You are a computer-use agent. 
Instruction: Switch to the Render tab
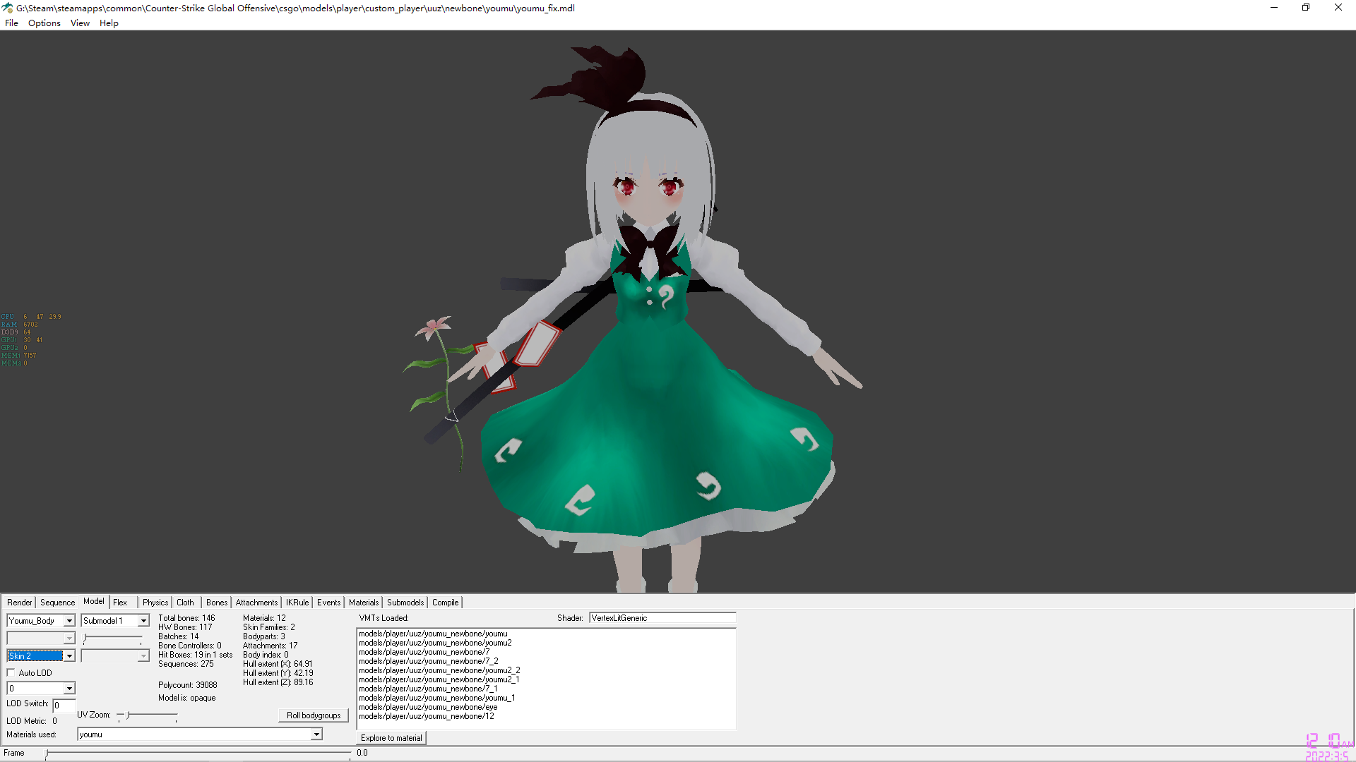click(20, 603)
